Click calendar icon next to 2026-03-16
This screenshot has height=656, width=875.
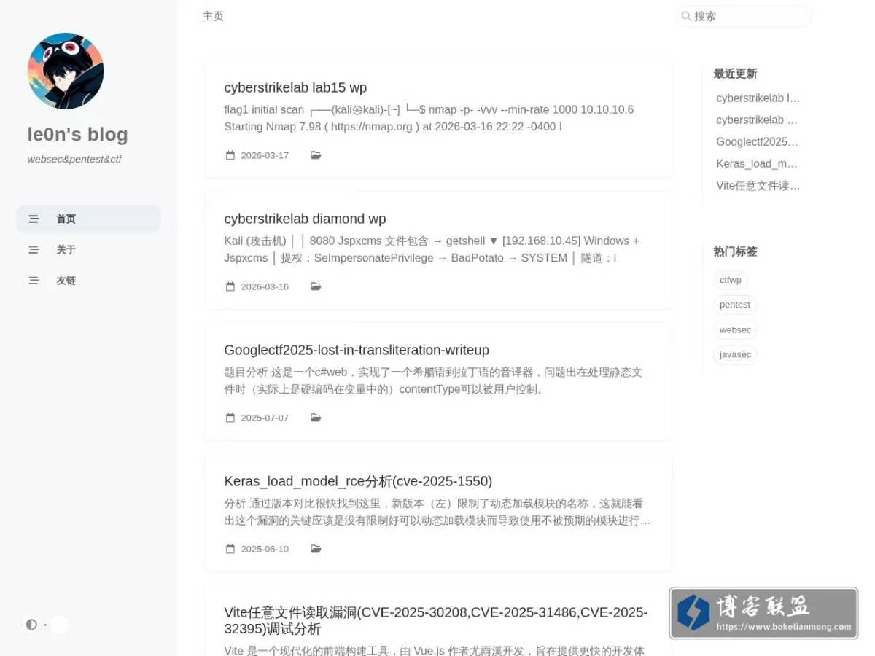coord(230,286)
